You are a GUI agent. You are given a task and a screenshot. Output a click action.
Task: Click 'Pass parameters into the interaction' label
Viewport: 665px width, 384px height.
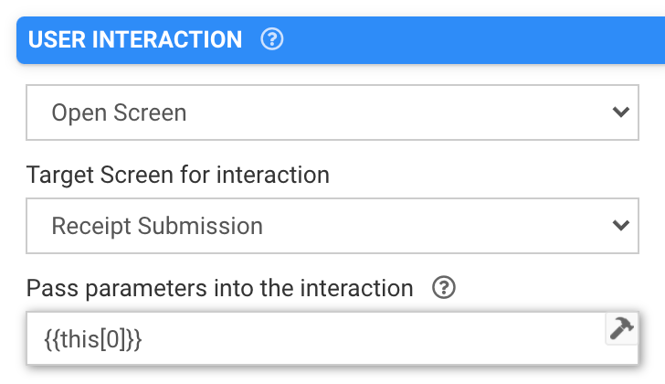tap(220, 289)
